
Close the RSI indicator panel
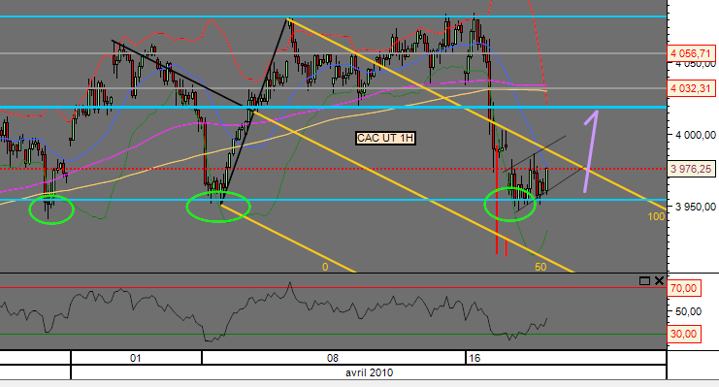[659, 281]
